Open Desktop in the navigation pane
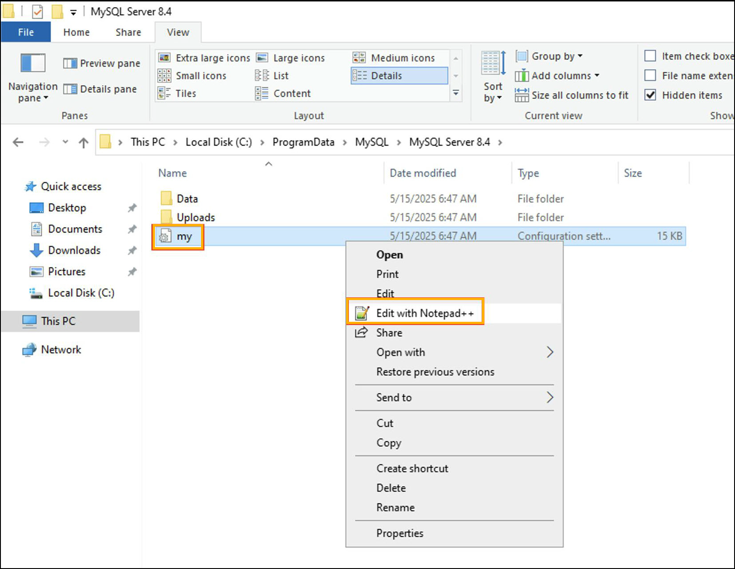This screenshot has height=569, width=735. 67,208
